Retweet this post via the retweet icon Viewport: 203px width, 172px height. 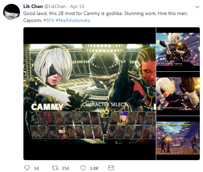point(55,168)
